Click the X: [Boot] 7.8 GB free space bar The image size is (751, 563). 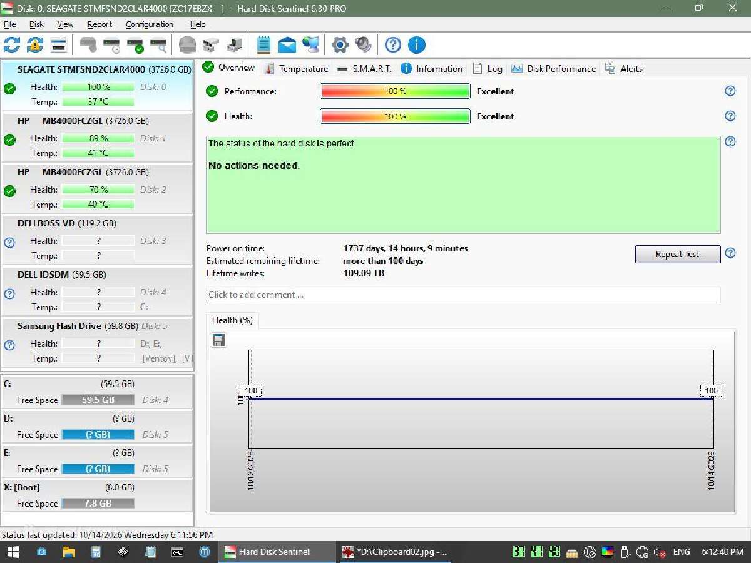point(98,504)
